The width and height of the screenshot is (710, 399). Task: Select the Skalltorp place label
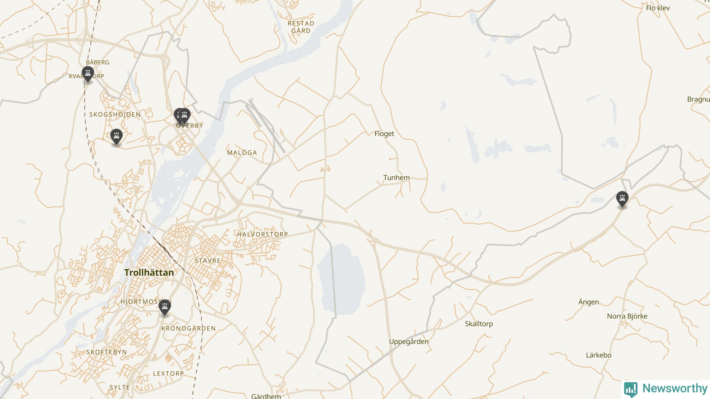pos(479,324)
